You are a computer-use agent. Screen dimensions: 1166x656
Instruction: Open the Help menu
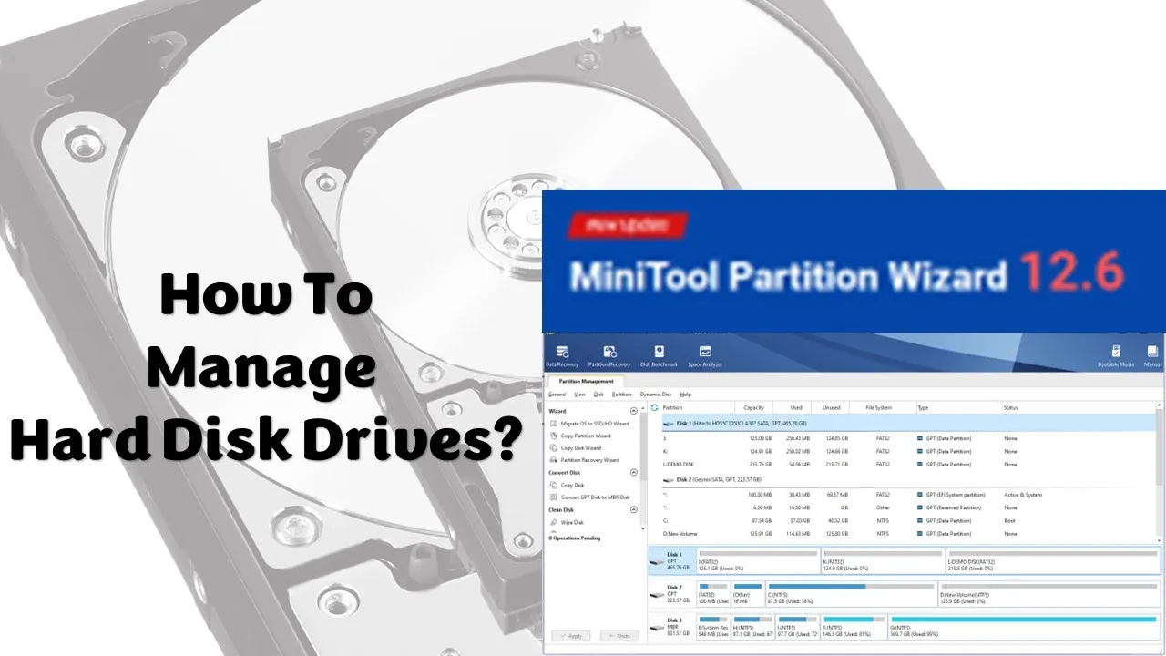686,394
